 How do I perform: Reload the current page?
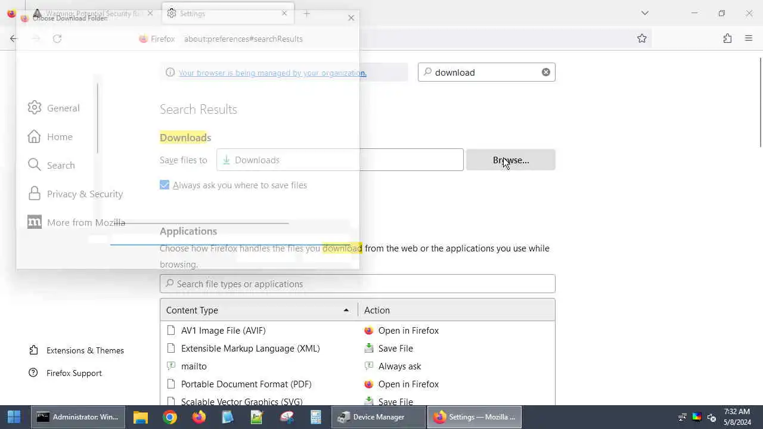click(57, 39)
